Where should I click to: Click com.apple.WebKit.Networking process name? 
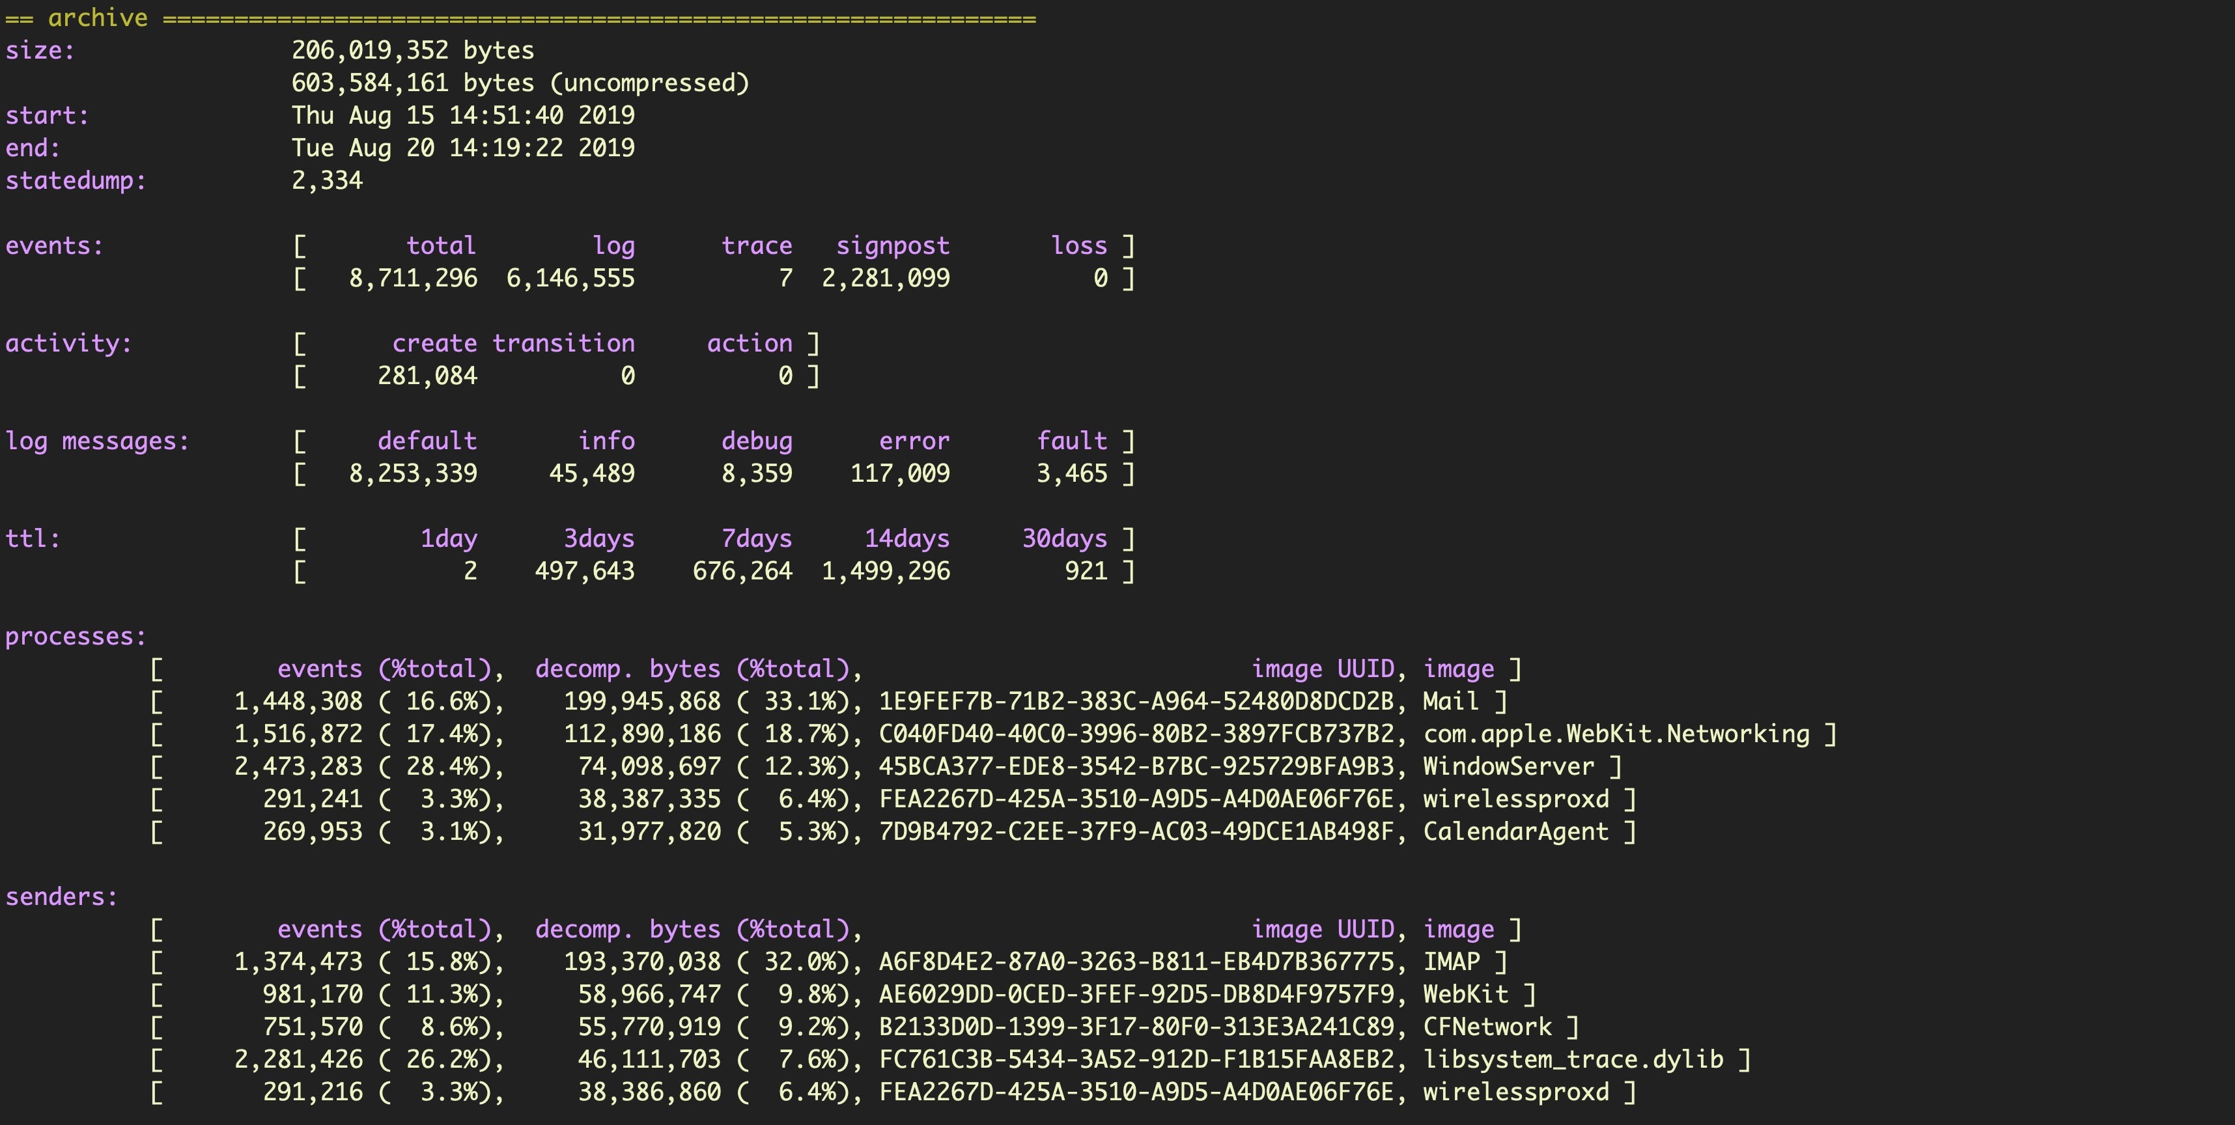1616,734
